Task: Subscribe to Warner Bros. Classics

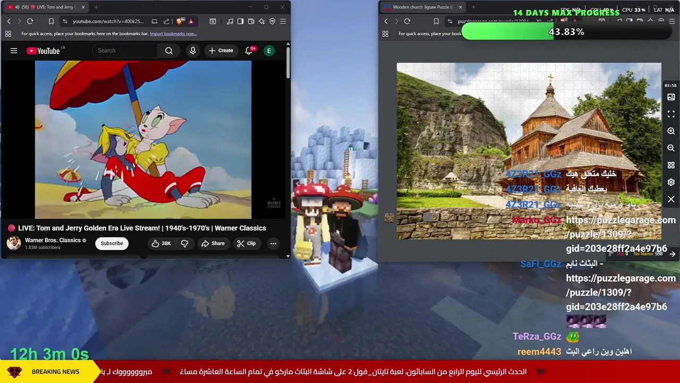Action: point(112,243)
